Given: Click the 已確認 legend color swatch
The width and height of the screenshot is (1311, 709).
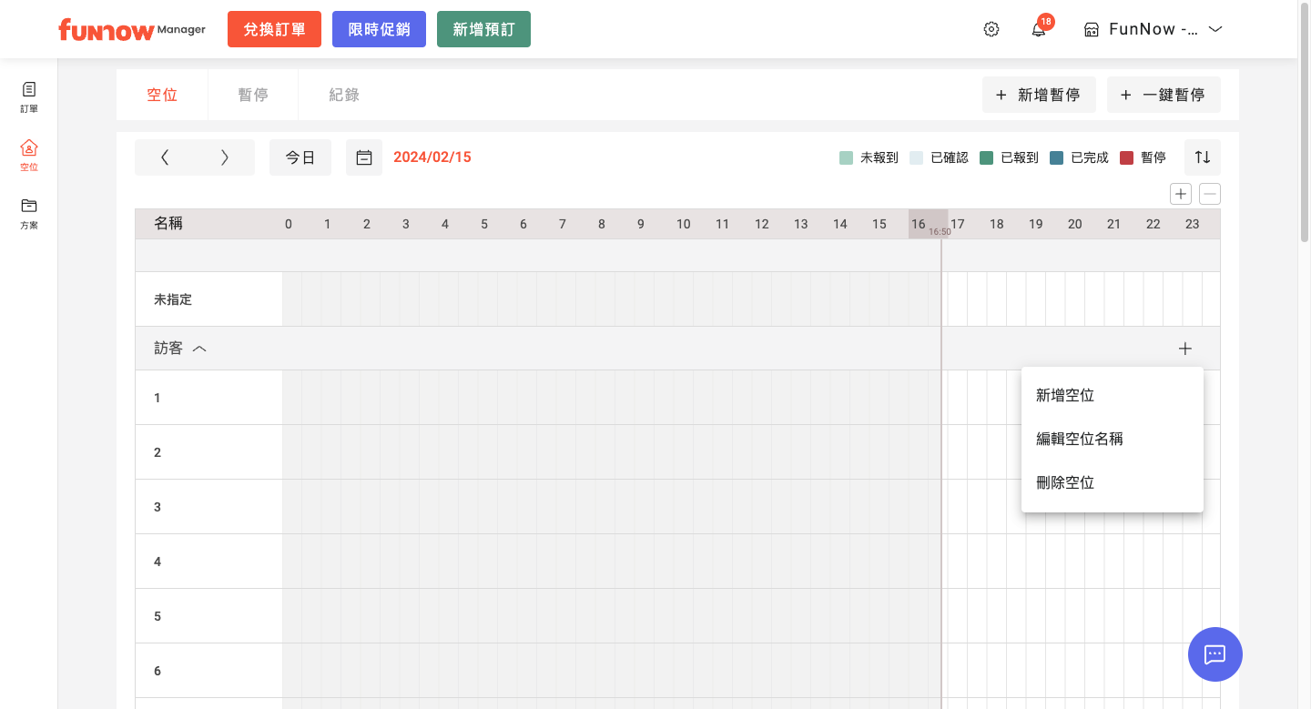Looking at the screenshot, I should click(x=916, y=158).
